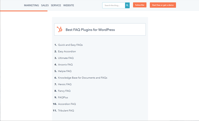The image size is (199, 121).
Task: Open the Website nav item
Action: [x=69, y=5]
